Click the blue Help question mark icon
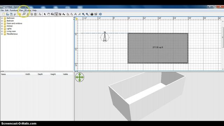Screen dimensions: 224x126 click(100, 14)
